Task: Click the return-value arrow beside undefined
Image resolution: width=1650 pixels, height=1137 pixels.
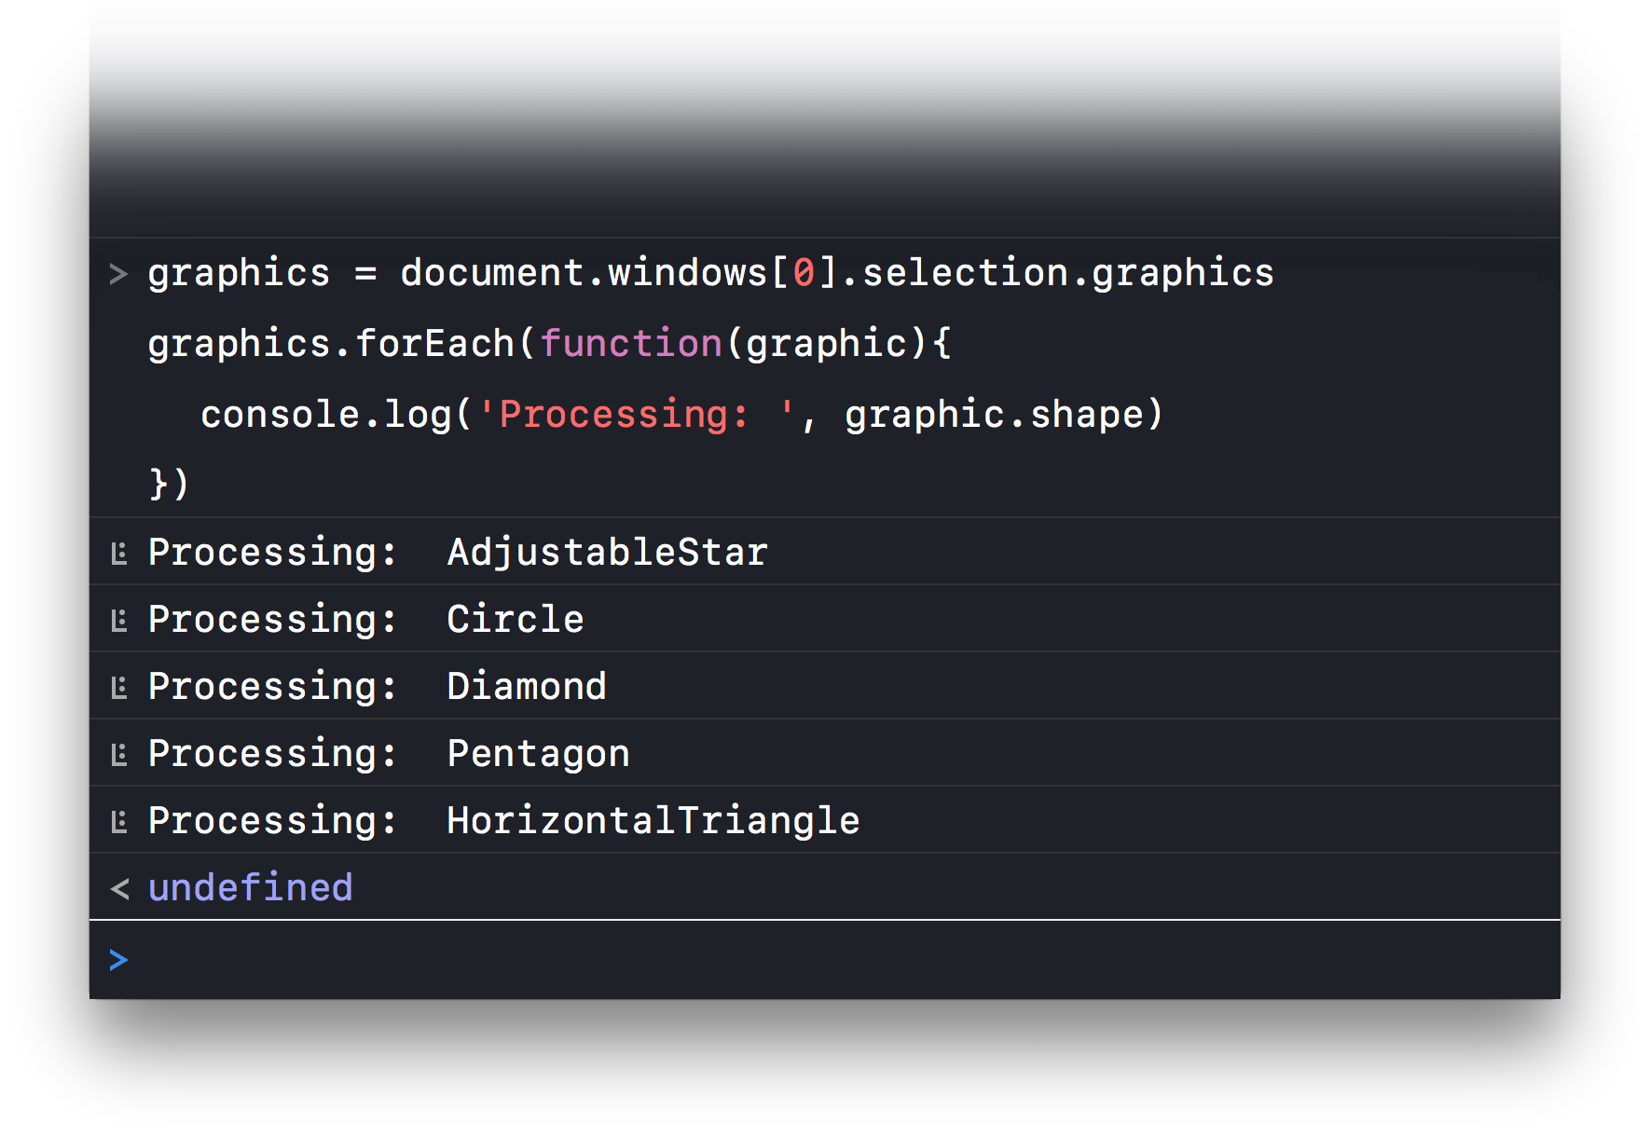Action: (x=119, y=889)
